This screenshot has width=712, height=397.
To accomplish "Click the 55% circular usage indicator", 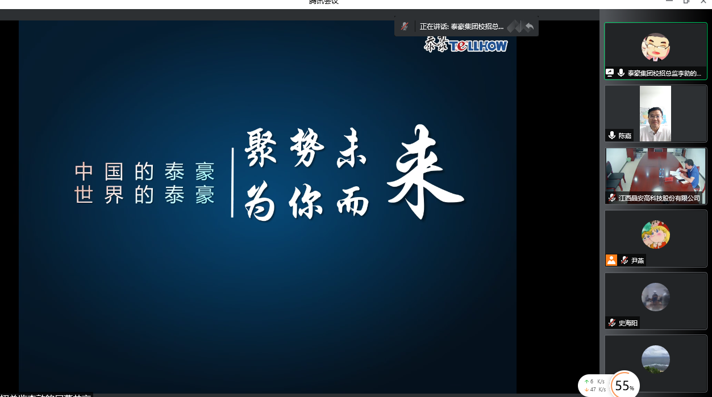I will [x=624, y=386].
